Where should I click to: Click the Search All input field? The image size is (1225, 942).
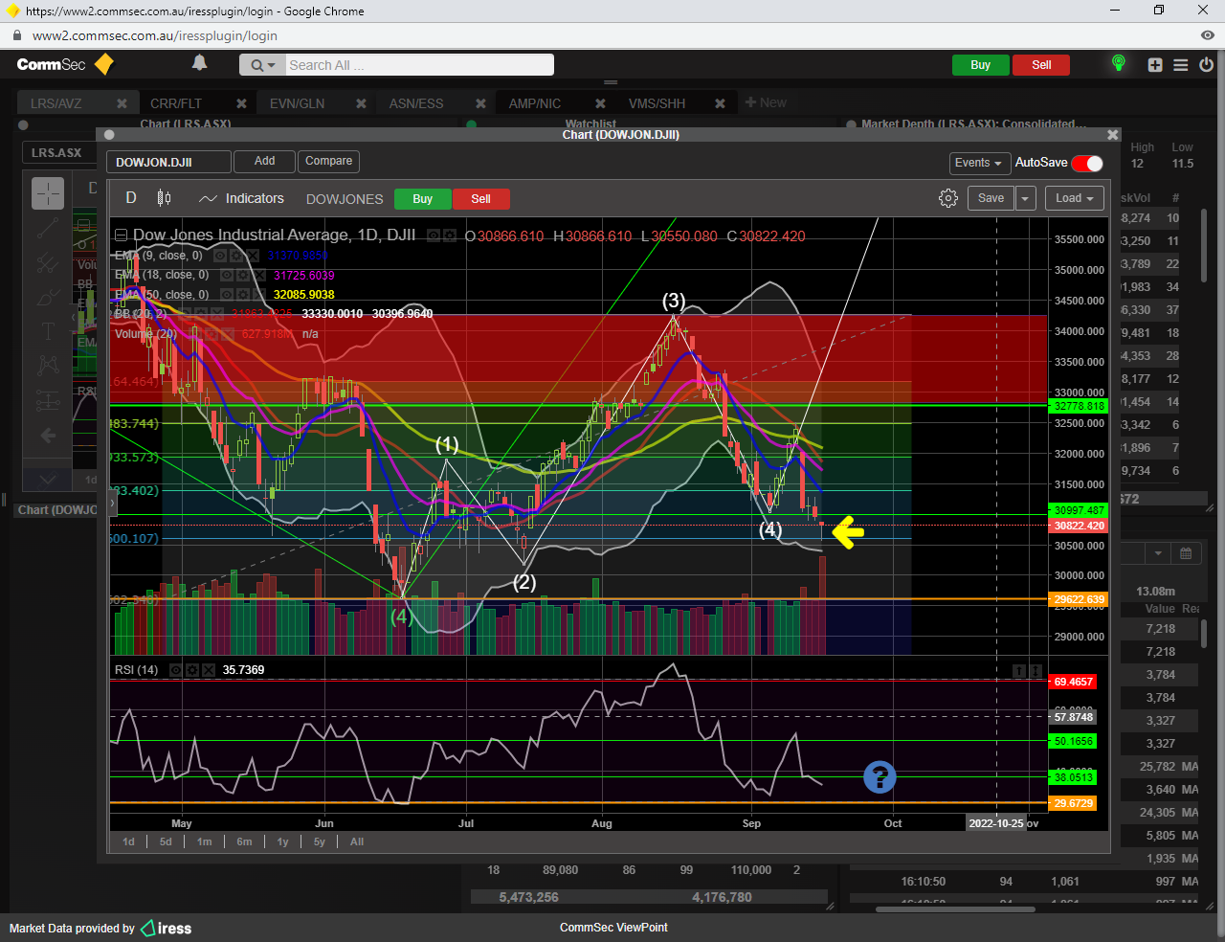[x=418, y=65]
